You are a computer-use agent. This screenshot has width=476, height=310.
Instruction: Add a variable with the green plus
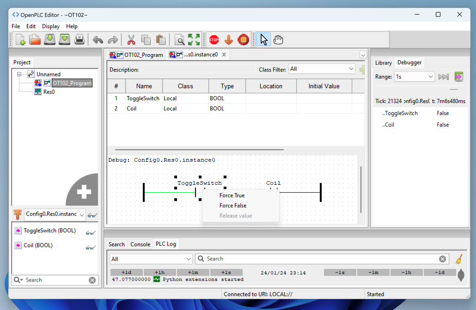click(362, 69)
